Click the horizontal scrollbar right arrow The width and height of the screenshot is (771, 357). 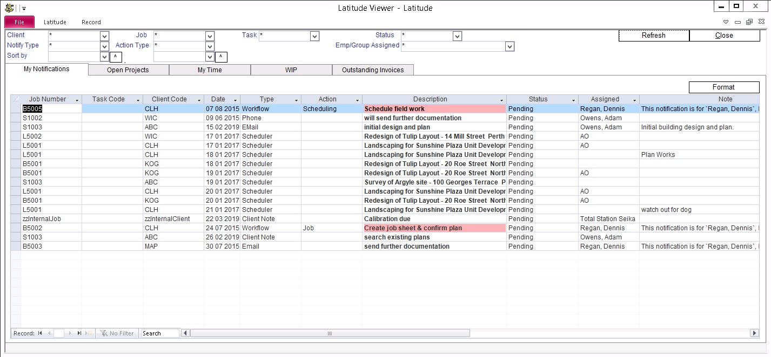[754, 333]
